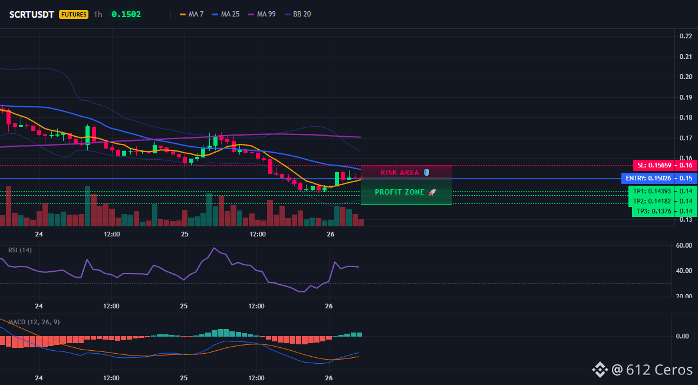
Task: Click the @ 612 Ceros watermark text
Action: [651, 370]
